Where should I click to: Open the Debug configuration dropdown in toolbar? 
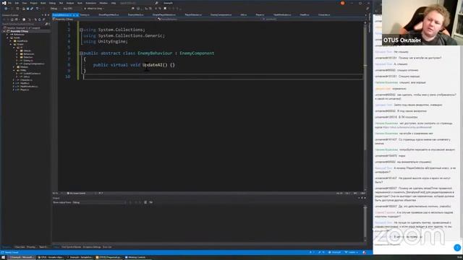coord(55,9)
